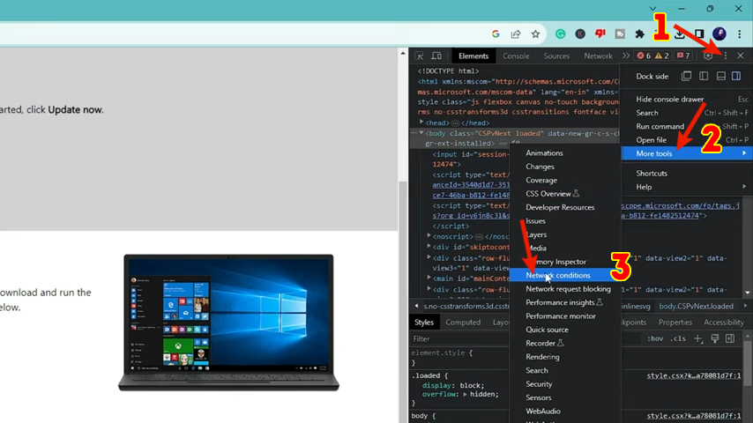Collapse the body element node
This screenshot has width=753, height=423.
421,133
